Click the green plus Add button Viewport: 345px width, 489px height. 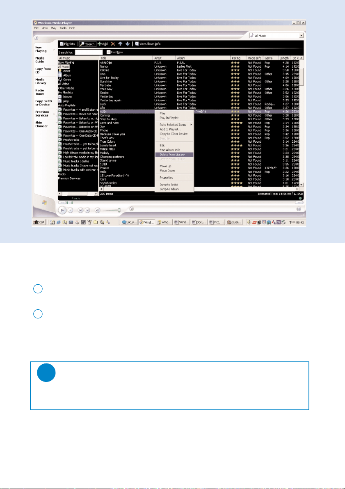[103, 44]
